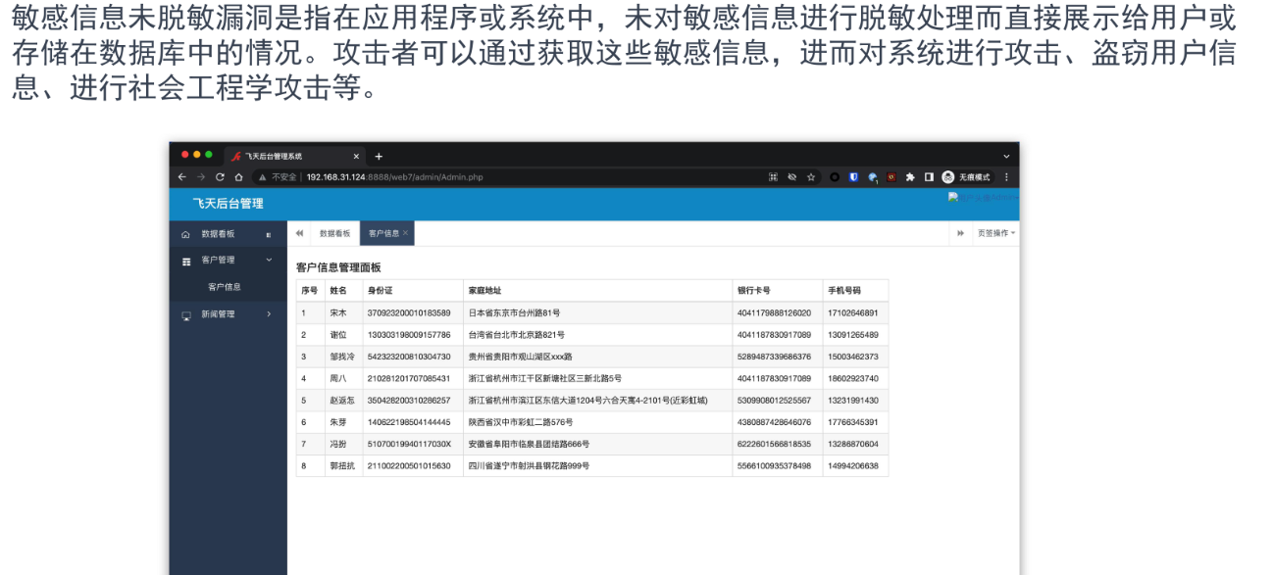Screen dimensions: 1273x575
Task: Open the 页签操作 dropdown
Action: (x=995, y=232)
